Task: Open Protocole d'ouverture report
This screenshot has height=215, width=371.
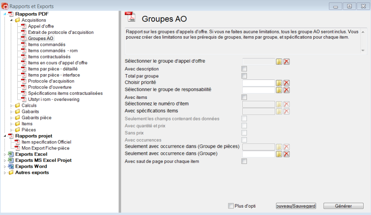Action: 49,87
